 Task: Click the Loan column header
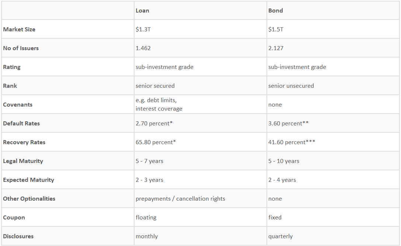[x=142, y=10]
